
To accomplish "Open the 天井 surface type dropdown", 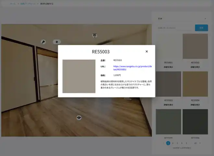I will (182, 18).
